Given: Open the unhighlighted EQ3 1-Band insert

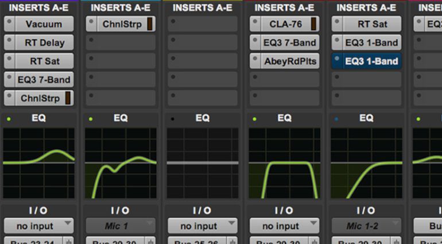Looking at the screenshot, I should coord(372,42).
